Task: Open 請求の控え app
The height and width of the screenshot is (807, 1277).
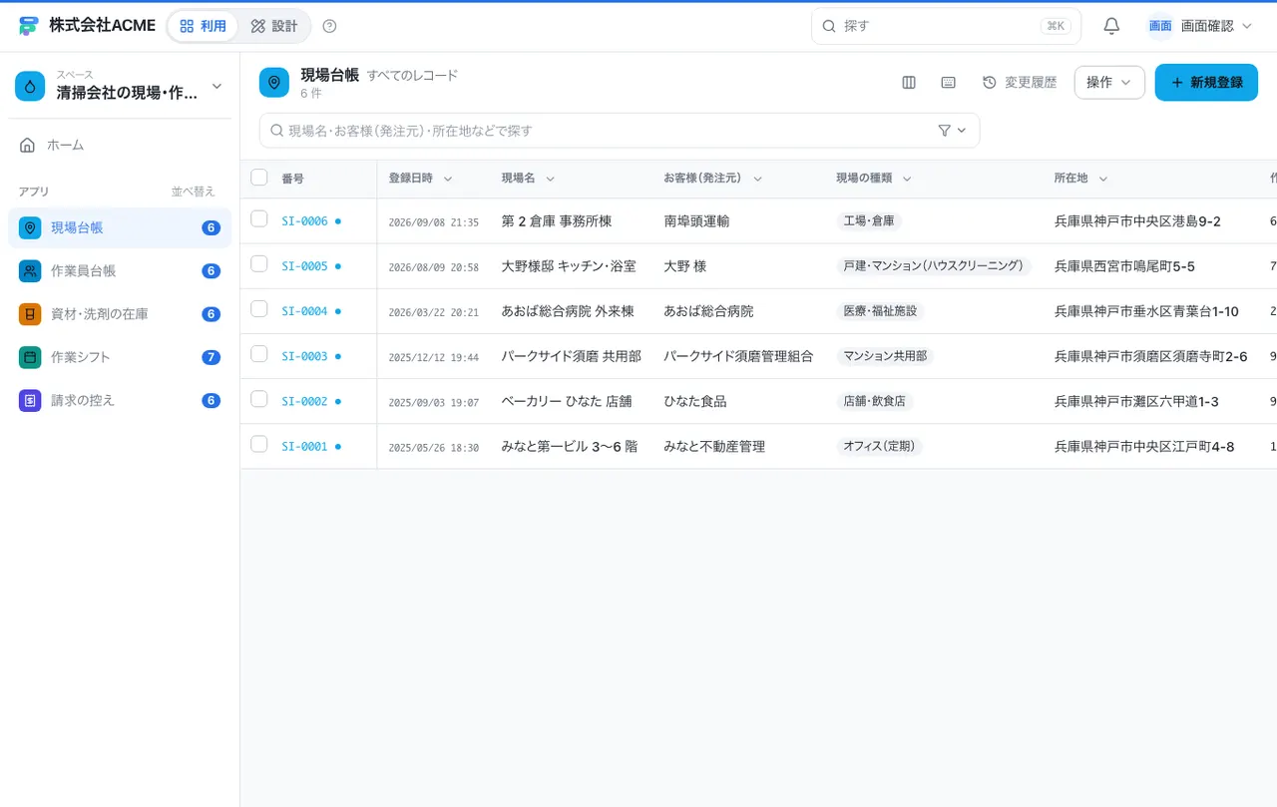Action: (x=120, y=400)
